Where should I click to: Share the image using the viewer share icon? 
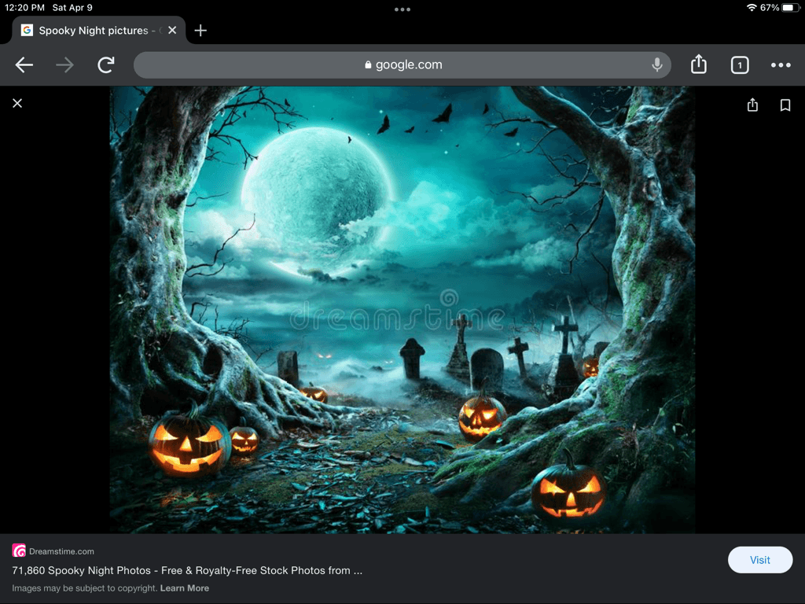(752, 105)
